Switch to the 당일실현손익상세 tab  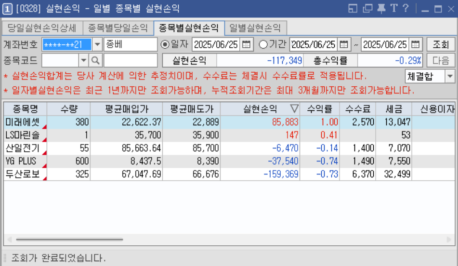pyautogui.click(x=42, y=28)
